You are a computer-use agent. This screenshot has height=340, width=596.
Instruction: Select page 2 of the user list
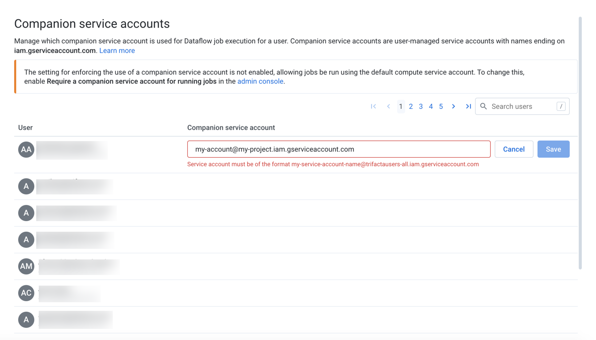pos(411,106)
